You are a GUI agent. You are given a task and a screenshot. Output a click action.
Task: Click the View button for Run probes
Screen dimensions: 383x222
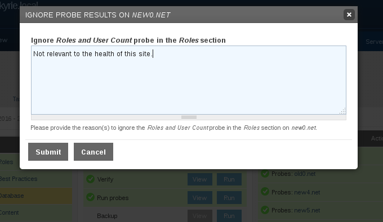click(200, 198)
